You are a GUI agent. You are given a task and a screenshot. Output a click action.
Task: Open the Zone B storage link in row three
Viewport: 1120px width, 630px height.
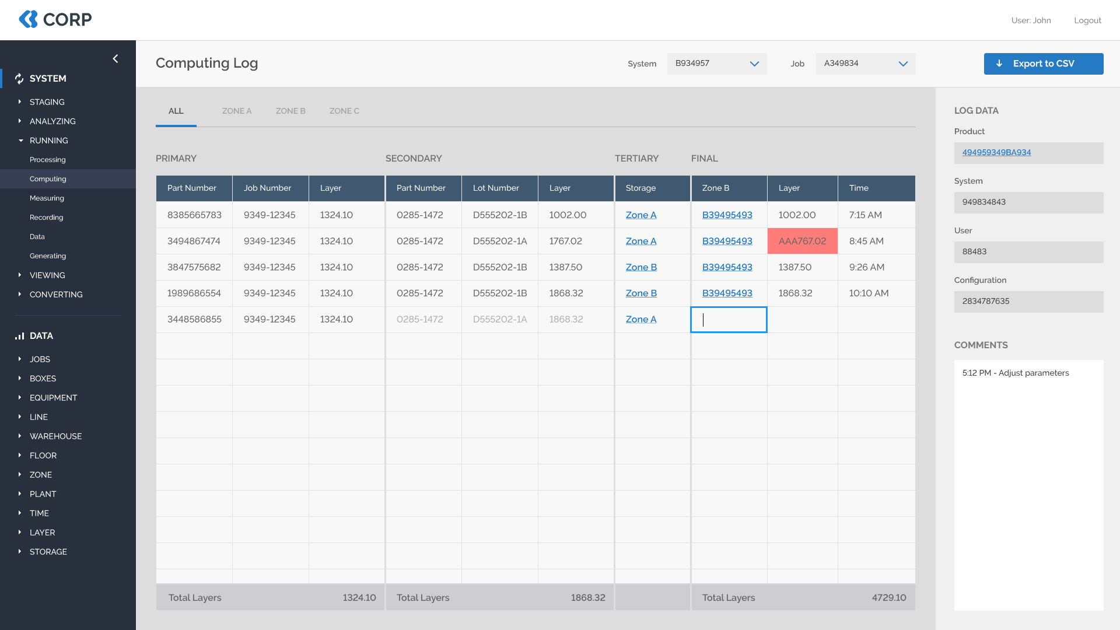coord(641,267)
